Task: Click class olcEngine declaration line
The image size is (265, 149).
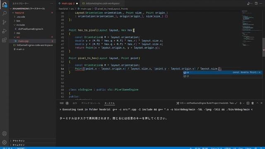Action: pos(104,90)
